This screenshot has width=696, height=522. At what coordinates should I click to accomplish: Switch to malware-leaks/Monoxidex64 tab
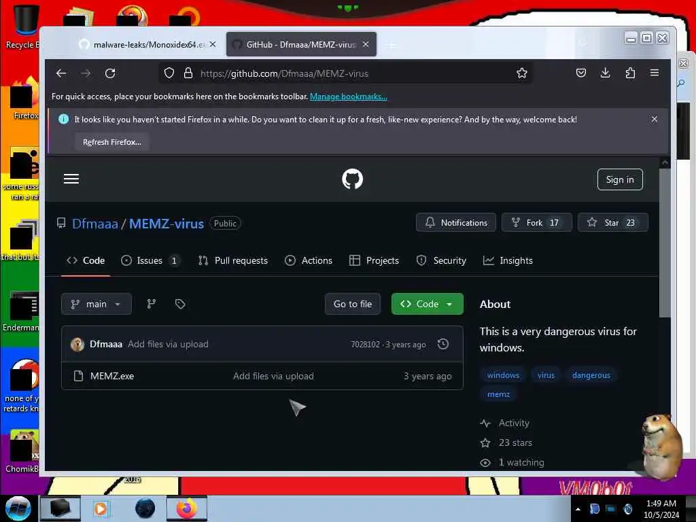[x=147, y=44]
